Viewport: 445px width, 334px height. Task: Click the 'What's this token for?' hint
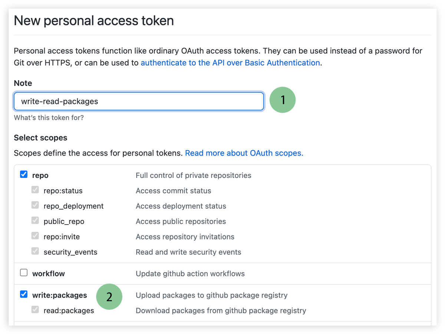point(49,118)
